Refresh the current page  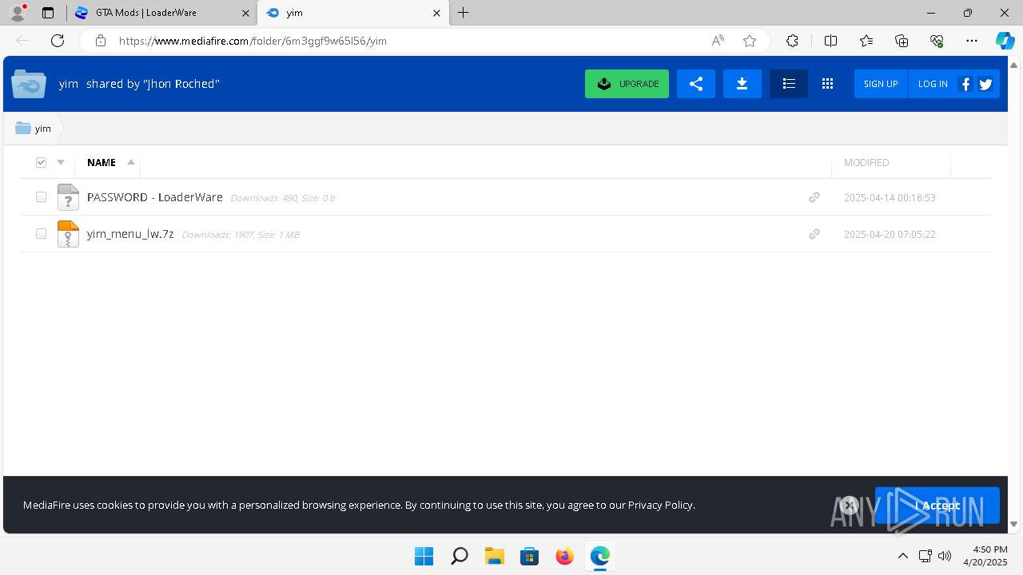(x=58, y=41)
